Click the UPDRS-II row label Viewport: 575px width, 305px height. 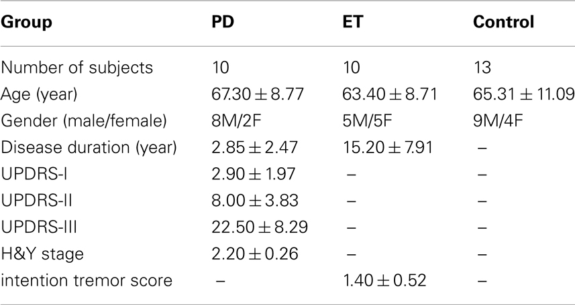(36, 201)
